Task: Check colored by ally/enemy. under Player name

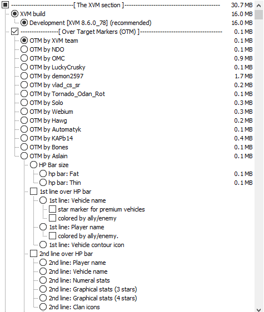Action: click(52, 236)
